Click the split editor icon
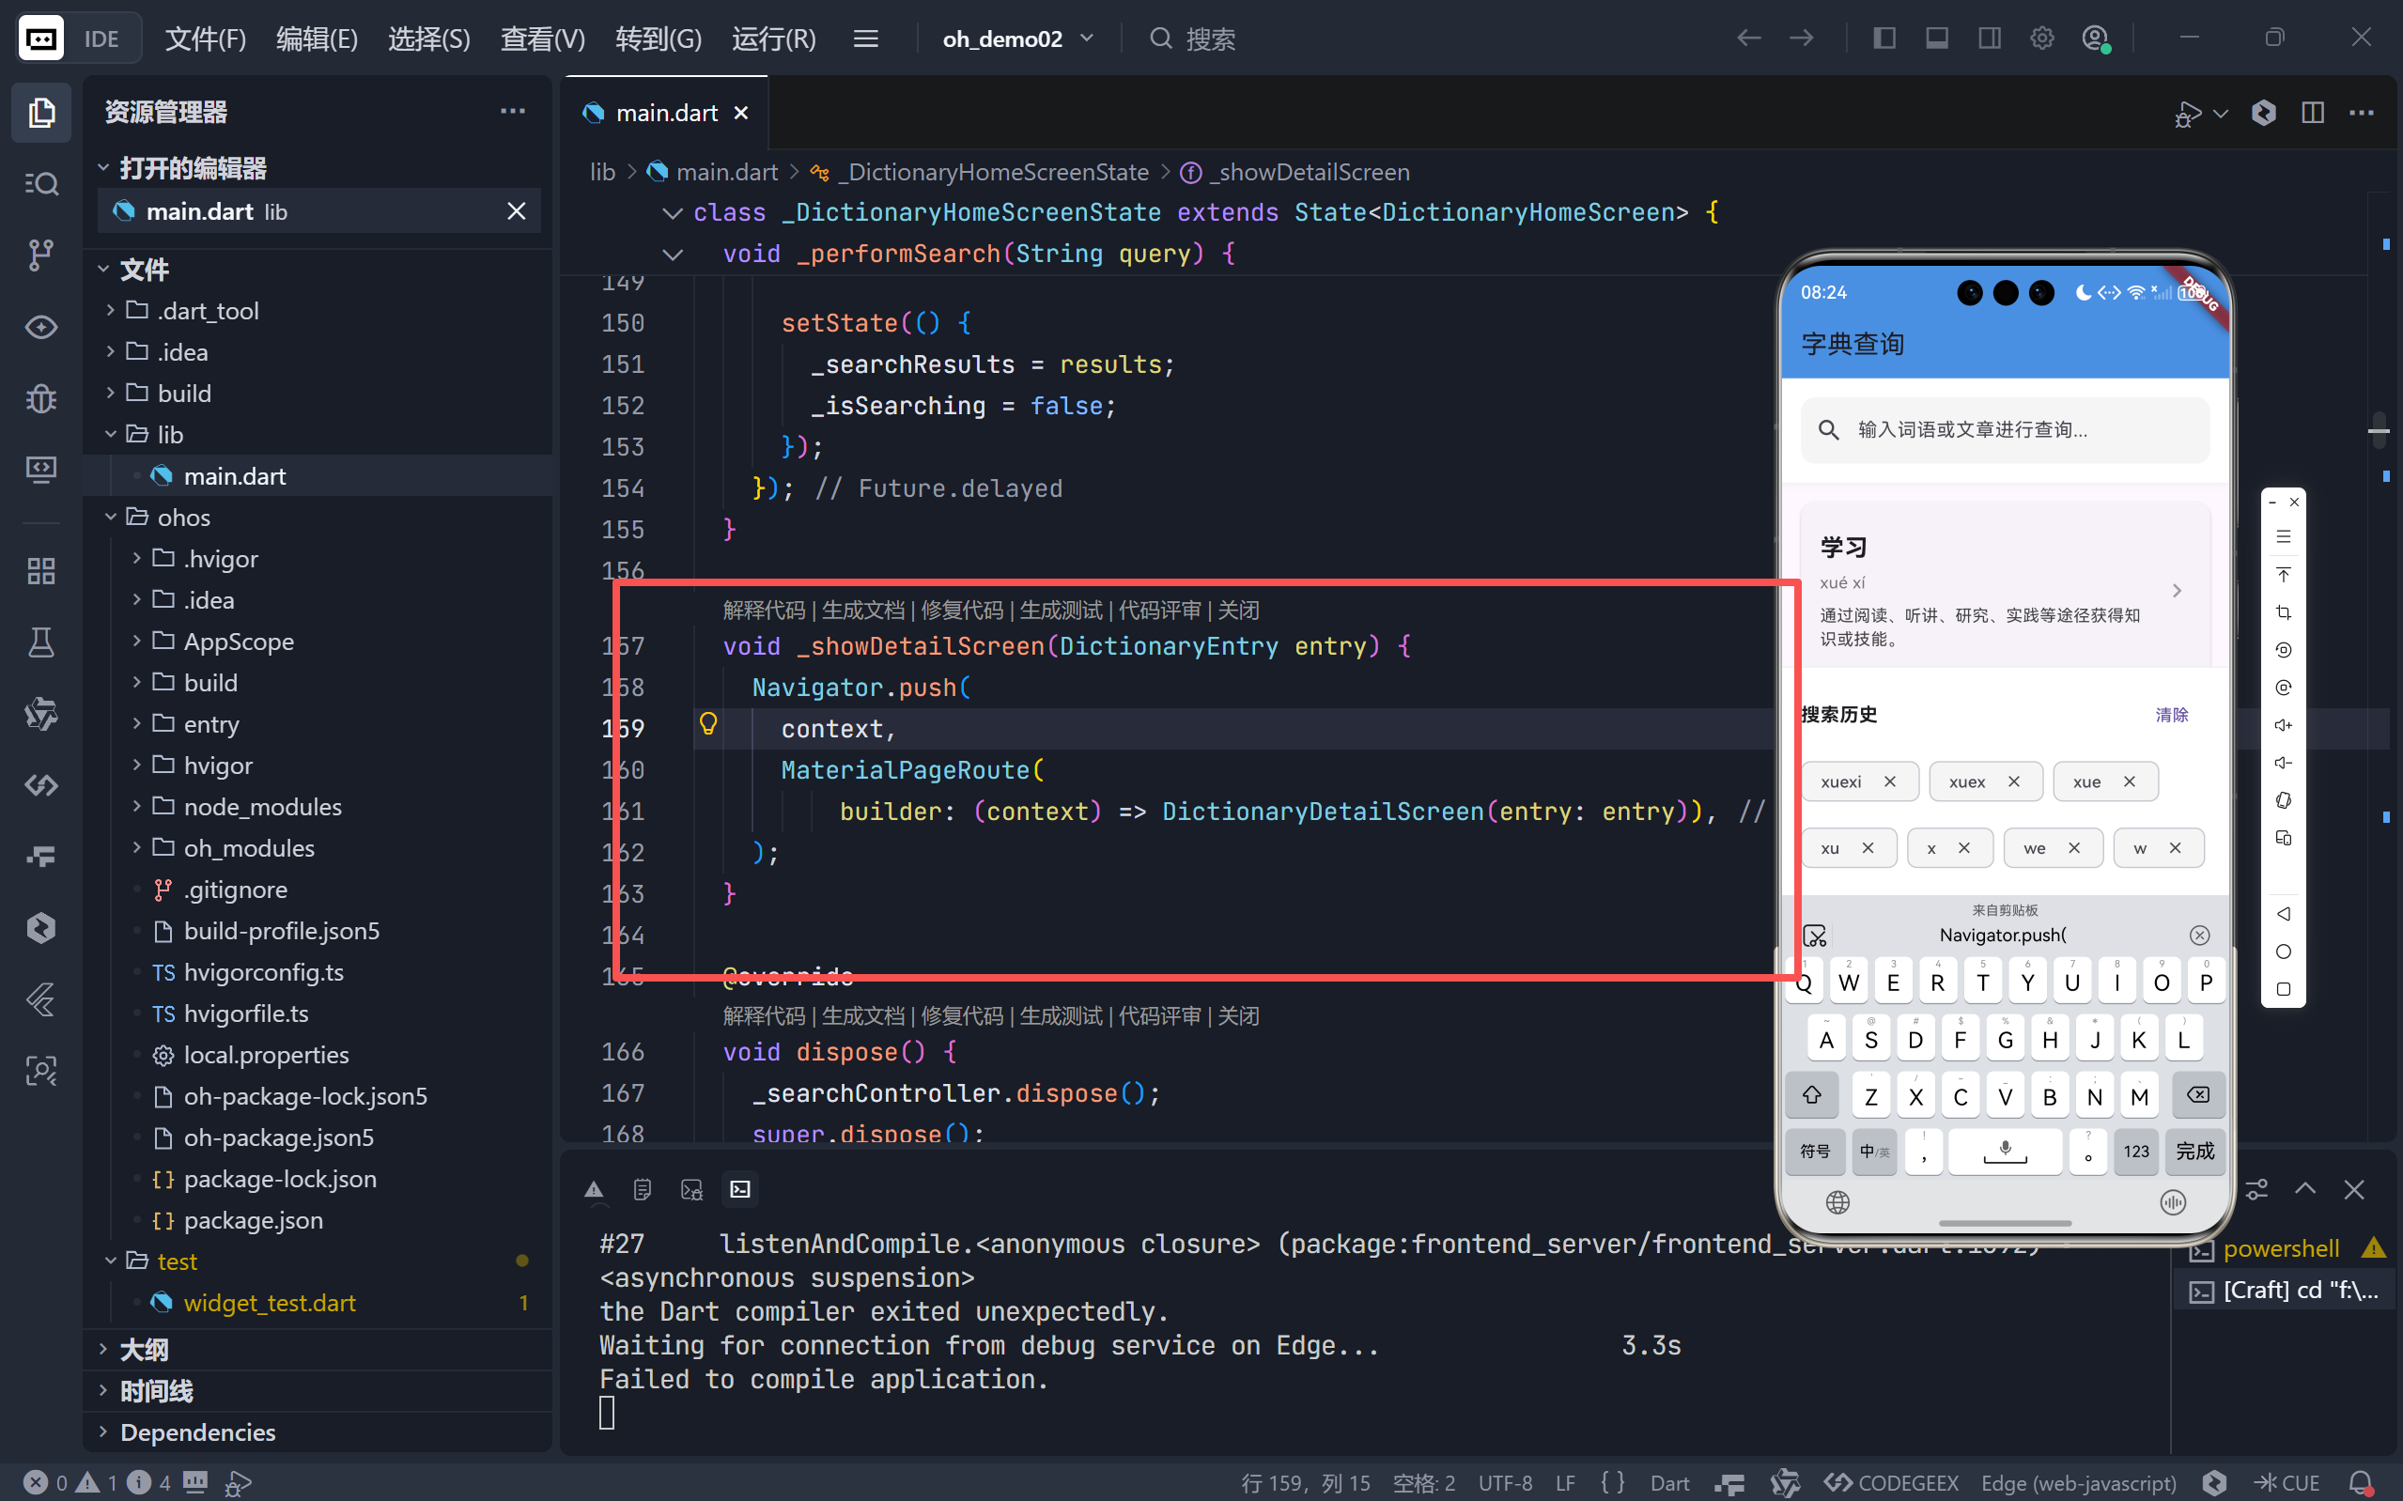Screen dimensions: 2403x1501 pos(2313,112)
